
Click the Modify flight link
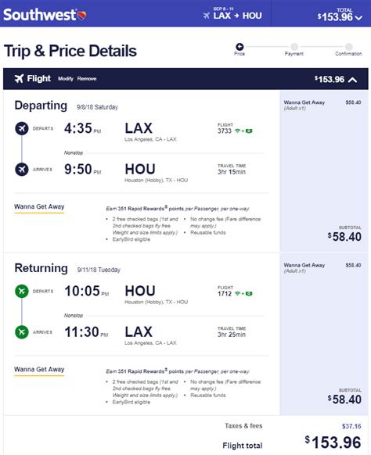click(x=66, y=79)
